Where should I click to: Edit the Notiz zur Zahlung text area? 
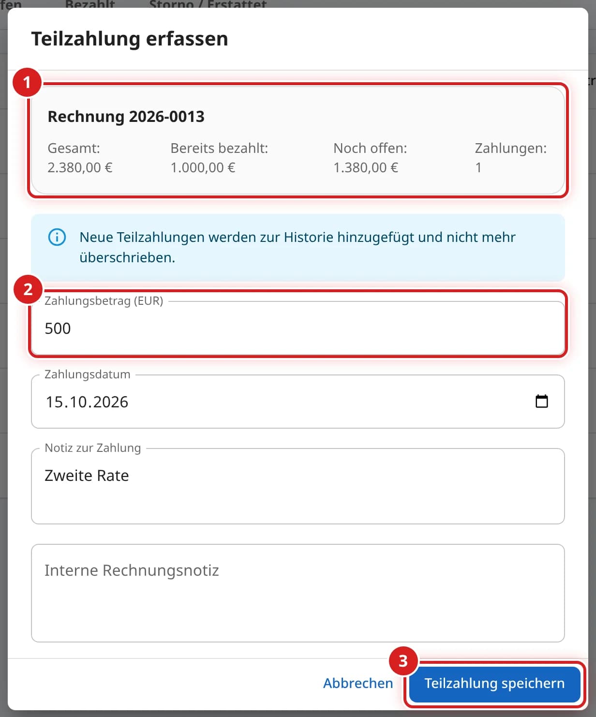(x=298, y=486)
